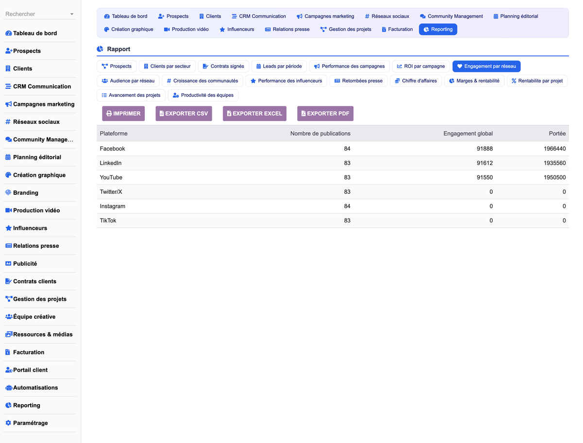Select the active Reporting top navigation tab
This screenshot has height=443, width=583.
coord(438,30)
